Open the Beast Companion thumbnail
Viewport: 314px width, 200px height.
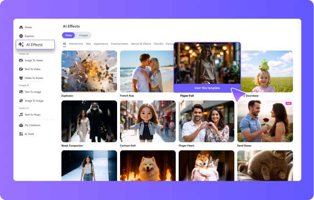(89, 121)
